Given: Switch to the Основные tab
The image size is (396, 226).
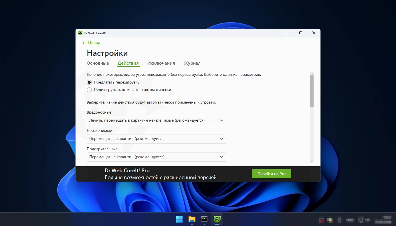Looking at the screenshot, I should (98, 63).
